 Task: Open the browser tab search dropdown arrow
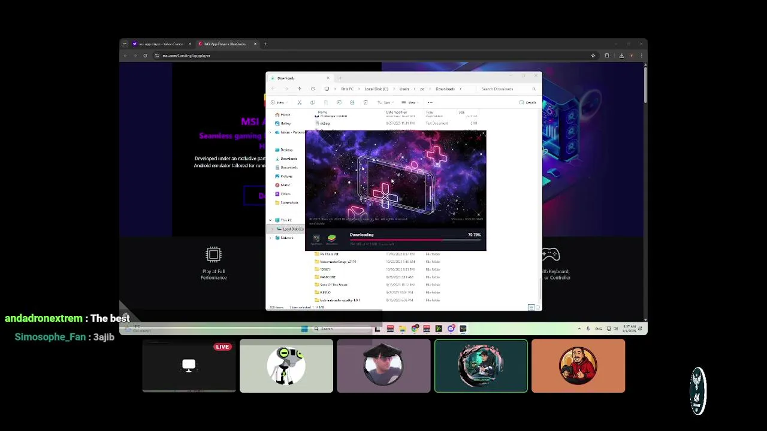tap(125, 44)
